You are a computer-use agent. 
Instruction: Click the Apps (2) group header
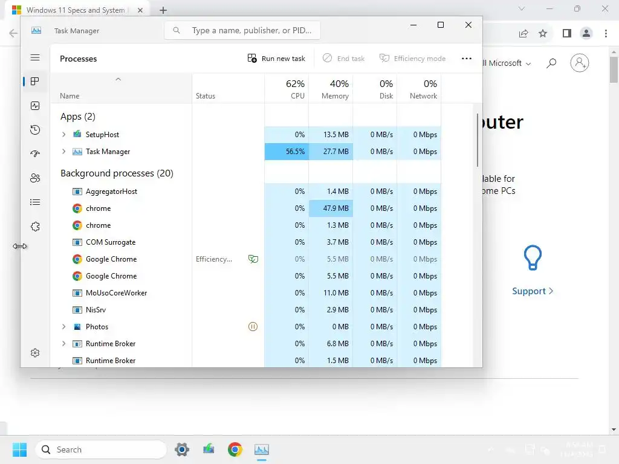78,117
